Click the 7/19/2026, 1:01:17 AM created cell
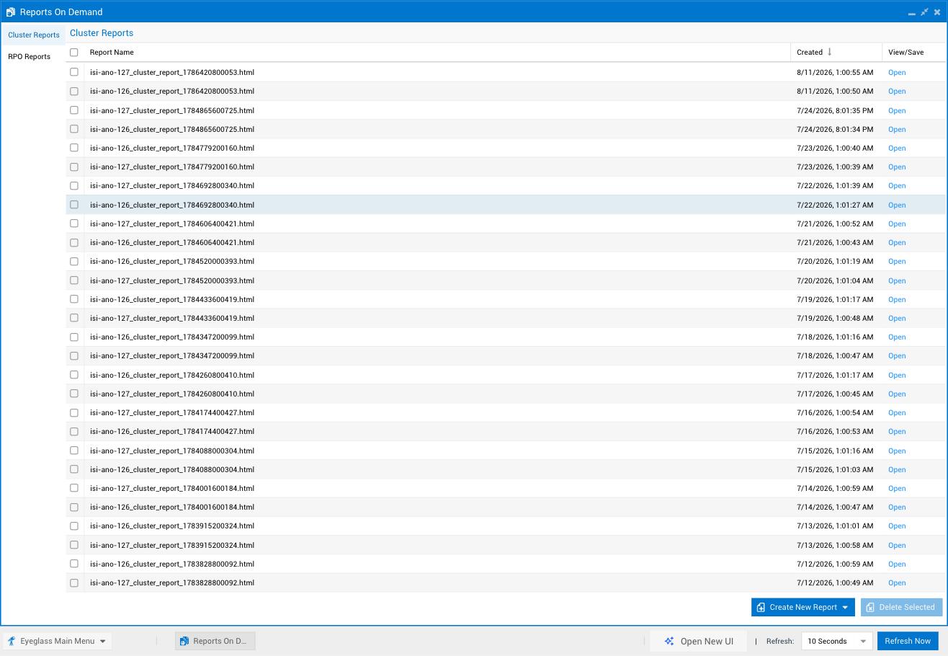Screen dimensions: 948x656 tap(835, 299)
